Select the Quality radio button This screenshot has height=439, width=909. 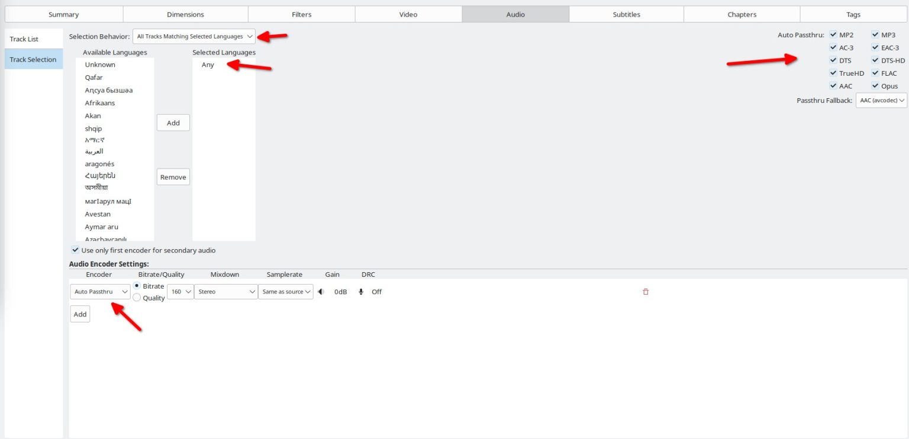pyautogui.click(x=137, y=298)
